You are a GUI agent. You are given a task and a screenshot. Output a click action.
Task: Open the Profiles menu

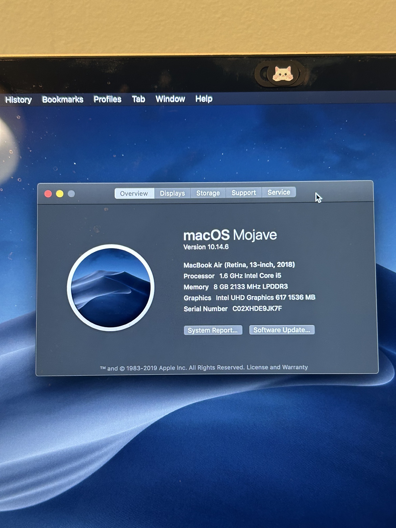click(x=107, y=99)
